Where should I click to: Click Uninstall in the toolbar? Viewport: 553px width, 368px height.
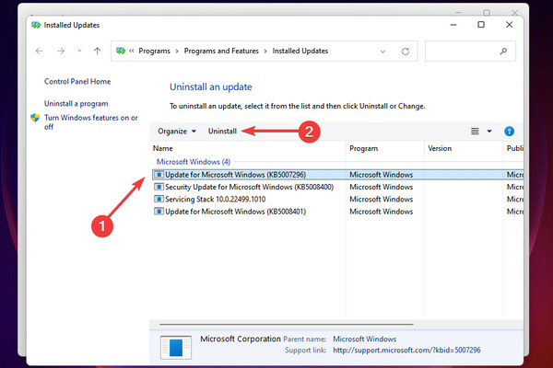point(222,132)
